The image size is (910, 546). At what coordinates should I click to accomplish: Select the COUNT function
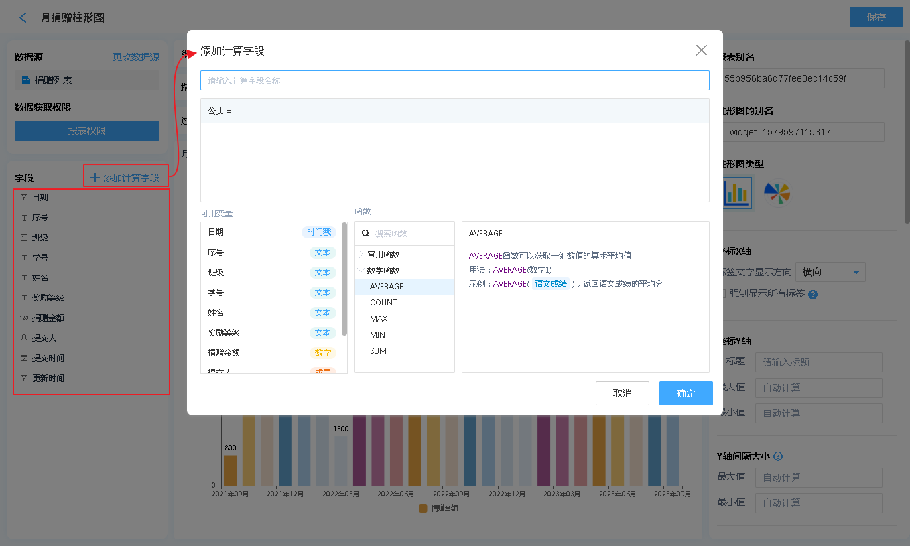coord(383,303)
